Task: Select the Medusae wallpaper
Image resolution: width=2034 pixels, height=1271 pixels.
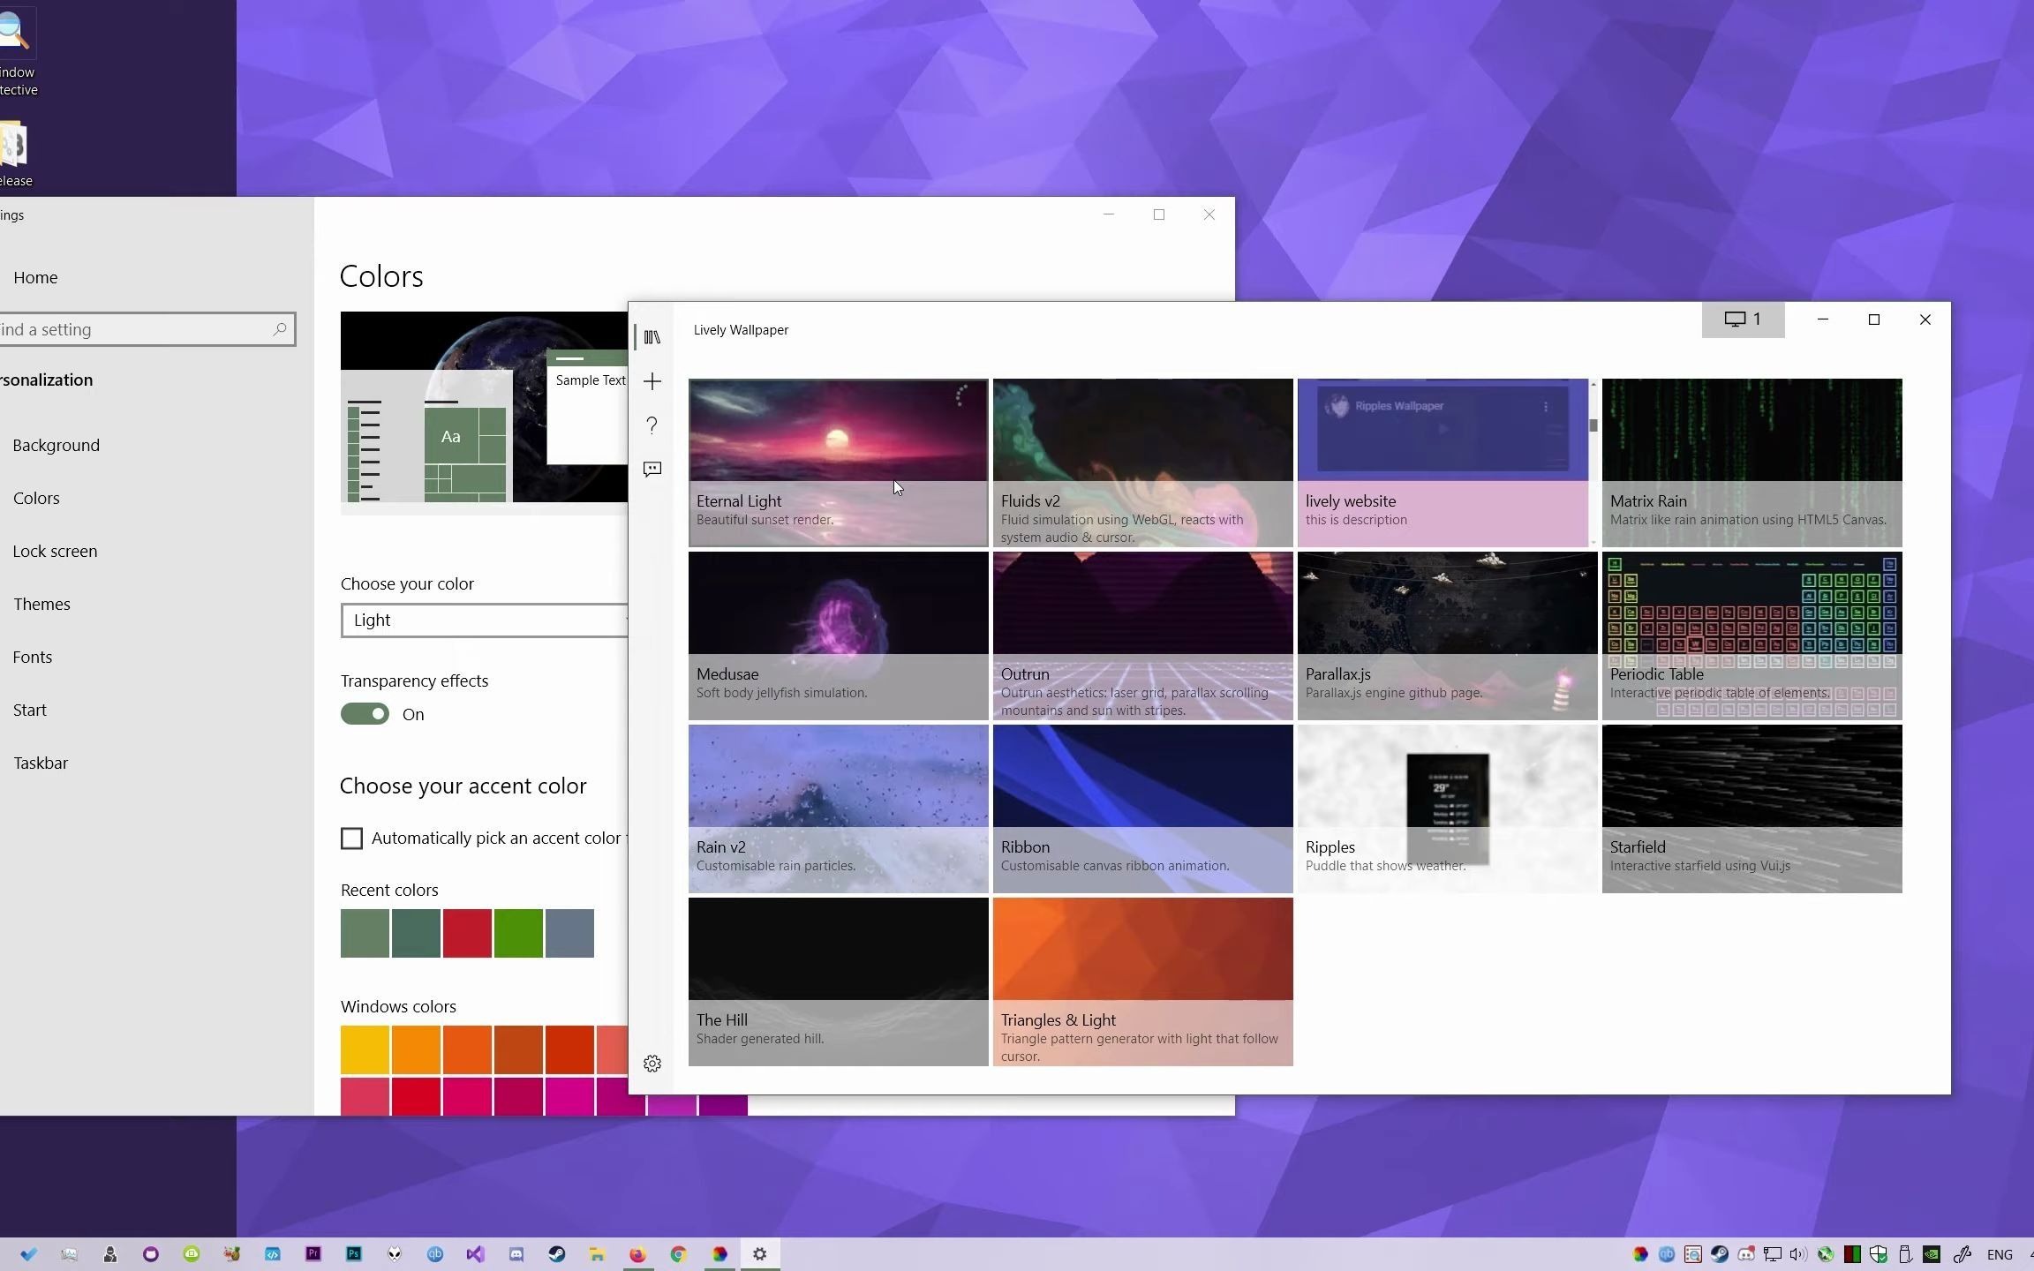Action: point(838,634)
